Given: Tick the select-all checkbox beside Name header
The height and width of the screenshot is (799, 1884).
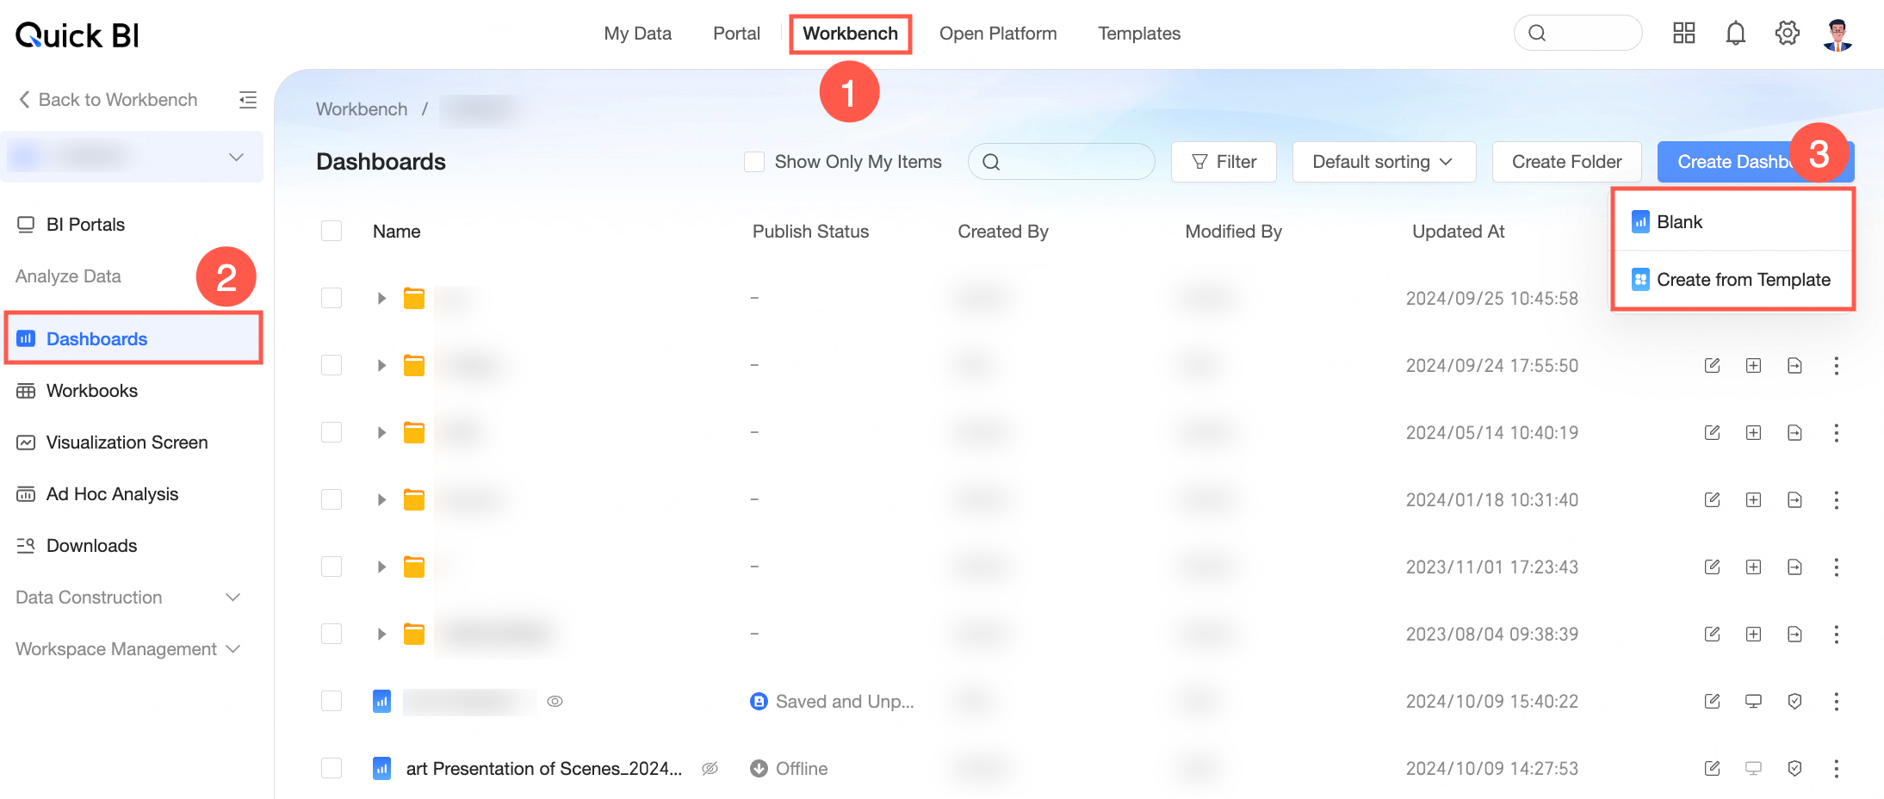Looking at the screenshot, I should pos(332,231).
